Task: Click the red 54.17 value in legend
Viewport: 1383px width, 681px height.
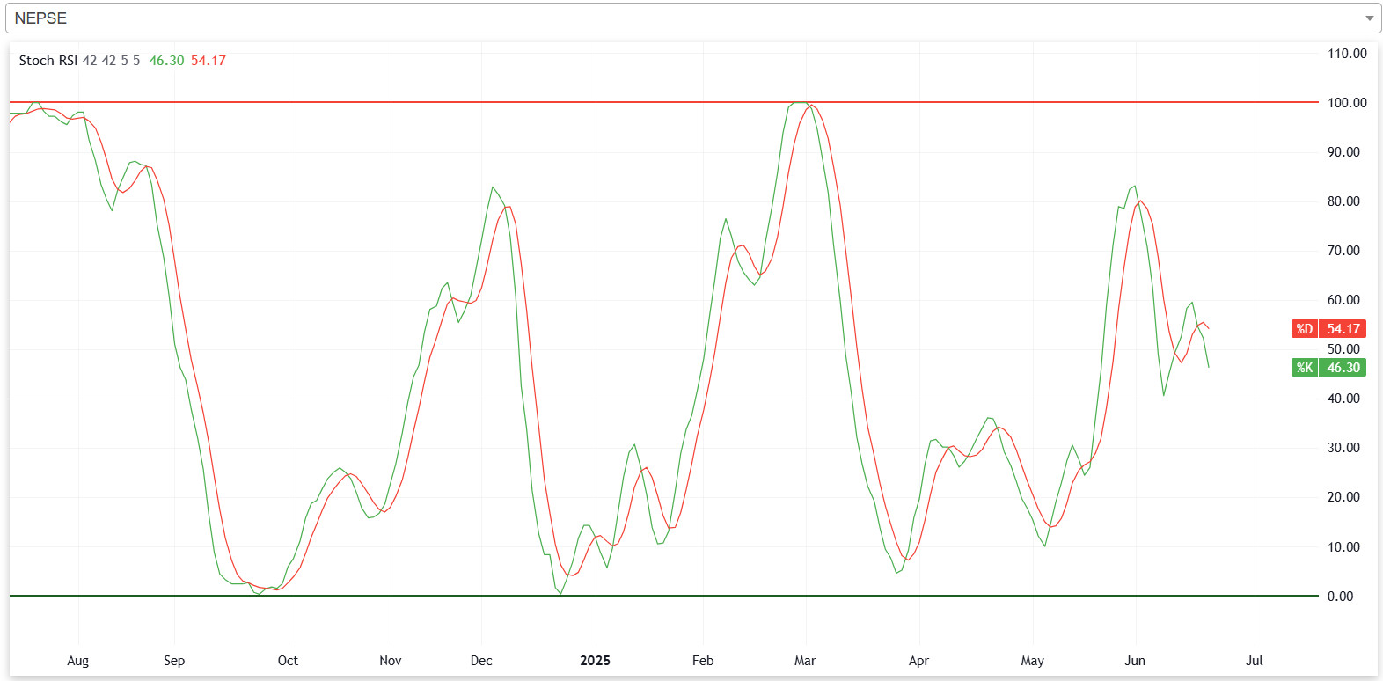Action: 209,61
